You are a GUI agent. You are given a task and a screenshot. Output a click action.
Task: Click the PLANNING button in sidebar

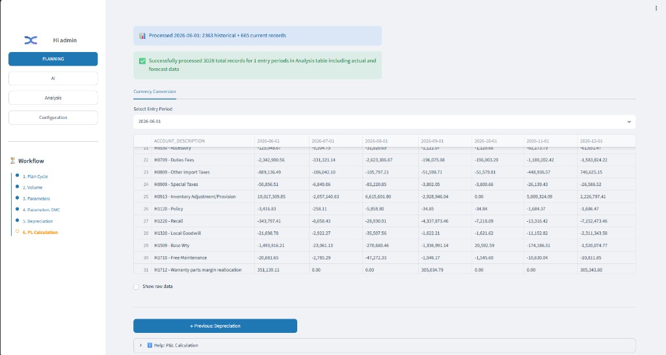click(x=53, y=59)
